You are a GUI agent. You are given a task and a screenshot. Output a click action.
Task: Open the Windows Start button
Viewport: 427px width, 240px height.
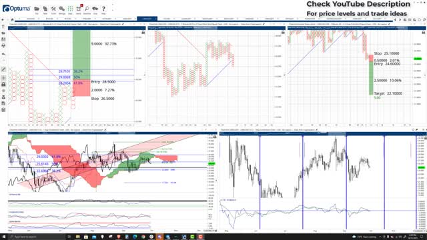(4, 237)
